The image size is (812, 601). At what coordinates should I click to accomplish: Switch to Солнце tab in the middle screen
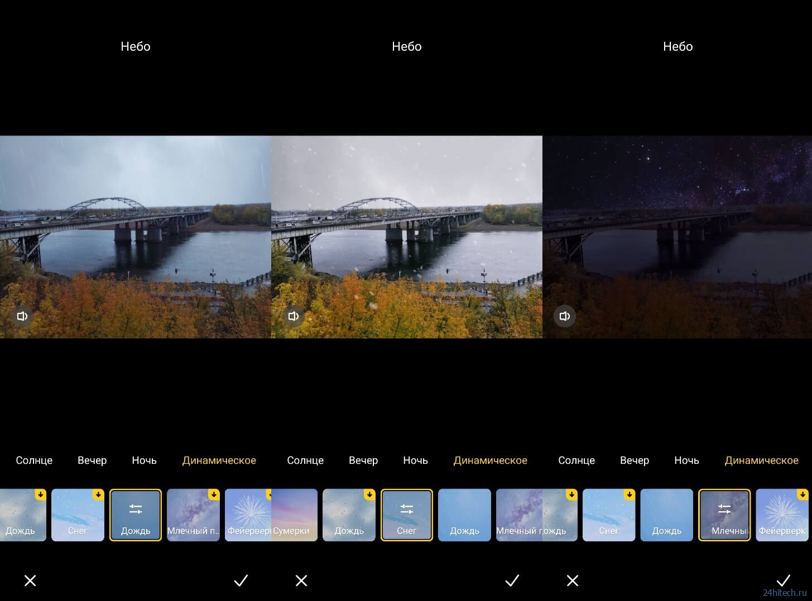[305, 461]
